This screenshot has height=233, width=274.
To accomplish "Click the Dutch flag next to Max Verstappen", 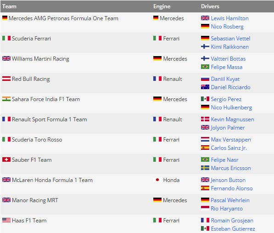I will 205,139.
